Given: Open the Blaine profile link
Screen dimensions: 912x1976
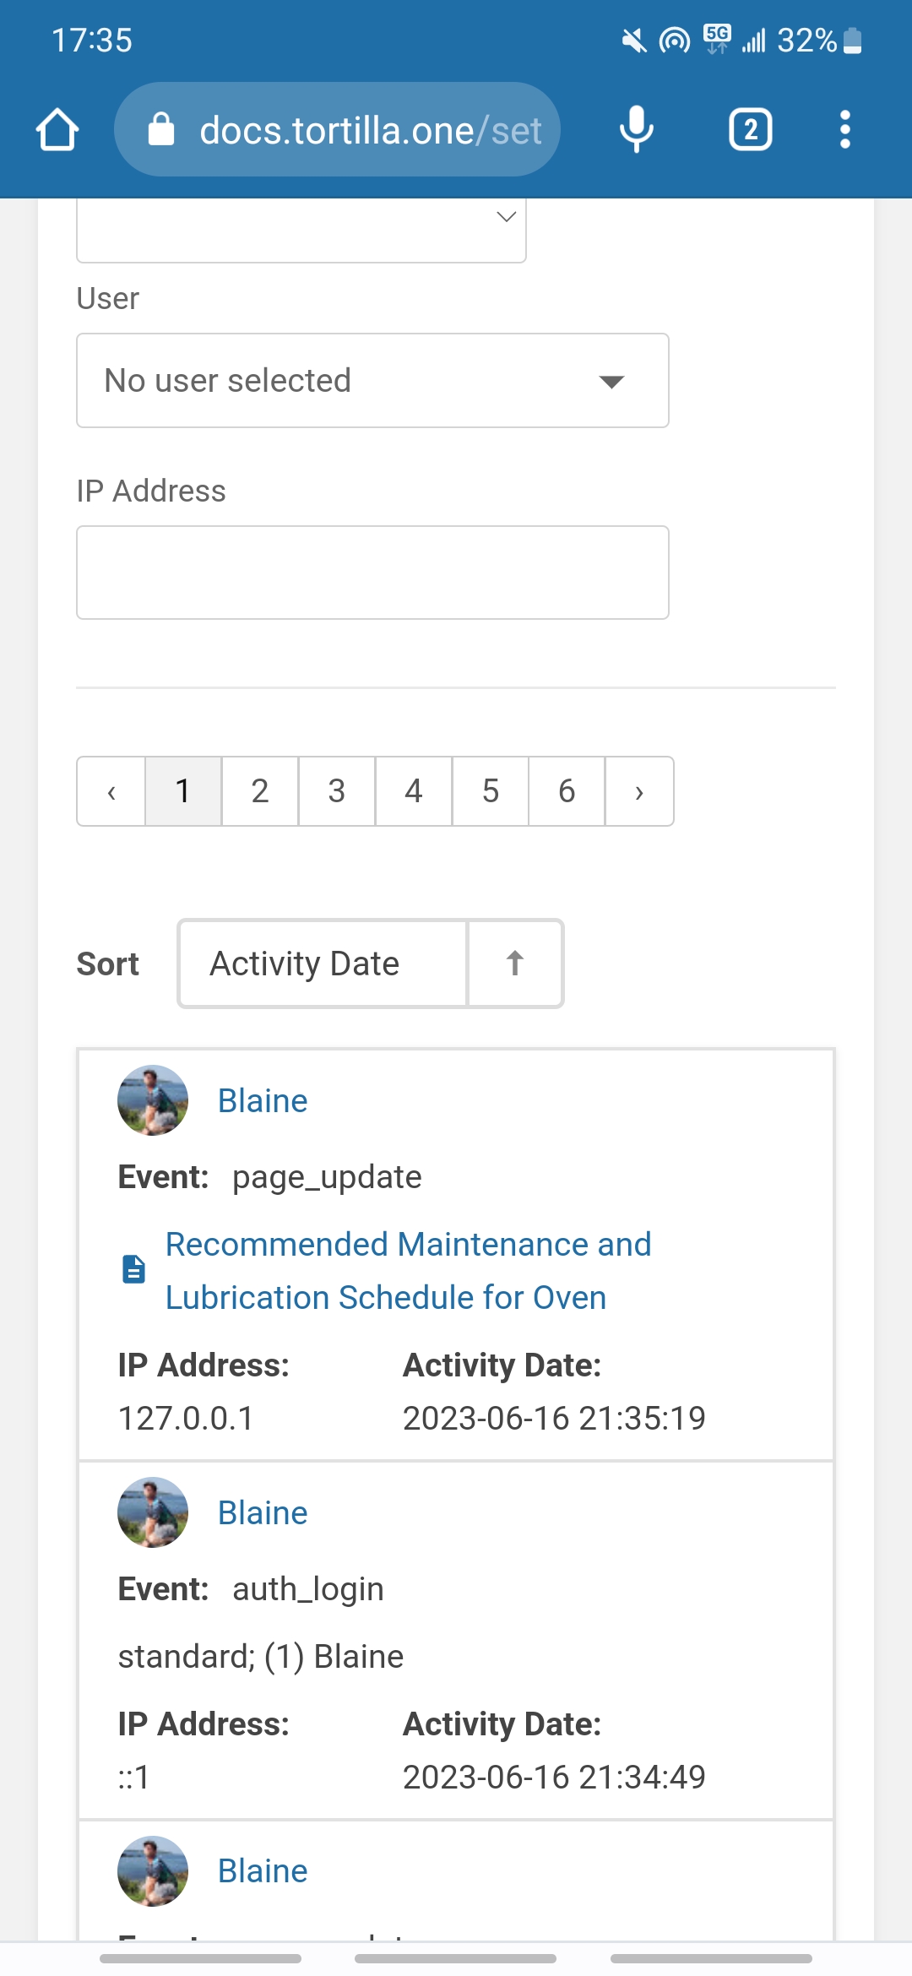Looking at the screenshot, I should pos(262,1100).
